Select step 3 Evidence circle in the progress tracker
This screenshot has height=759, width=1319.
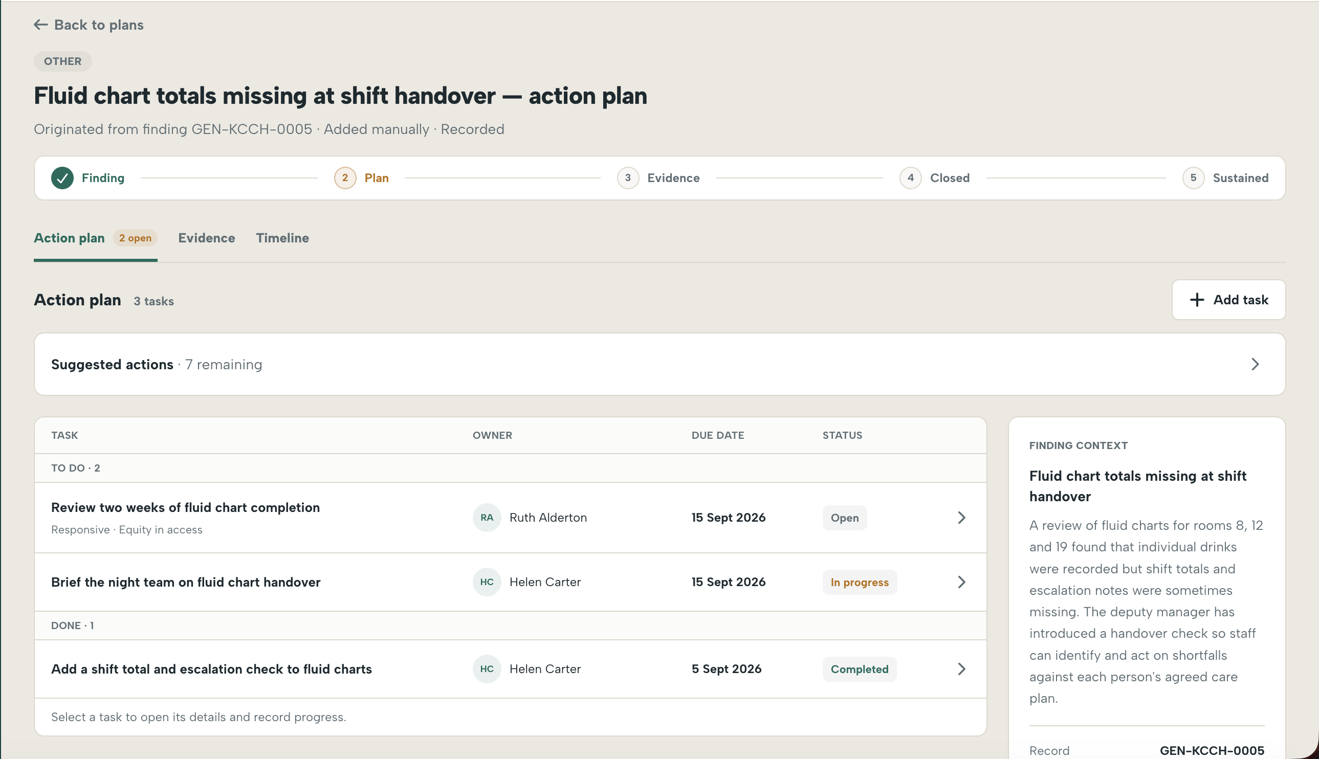click(x=628, y=178)
